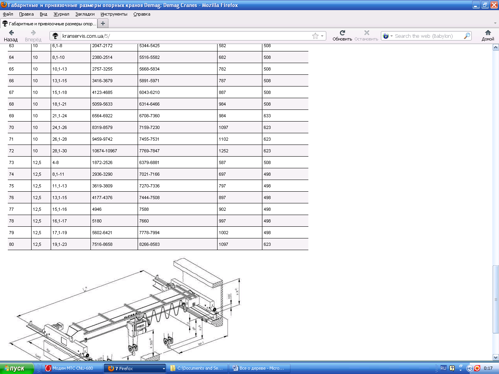Click value 6379-6881 in row 73
Screen dimensions: 499x374
(149, 162)
